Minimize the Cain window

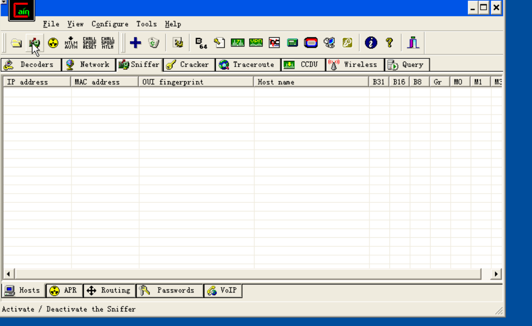pyautogui.click(x=472, y=7)
